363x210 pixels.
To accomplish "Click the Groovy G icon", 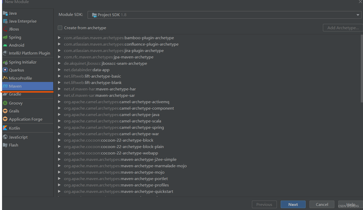I will pos(5,103).
